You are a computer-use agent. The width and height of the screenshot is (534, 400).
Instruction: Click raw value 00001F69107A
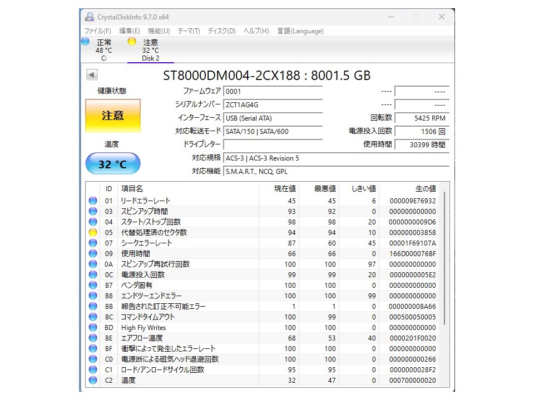(412, 243)
